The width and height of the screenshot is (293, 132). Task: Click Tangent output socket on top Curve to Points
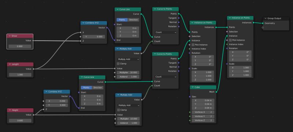(x=179, y=18)
